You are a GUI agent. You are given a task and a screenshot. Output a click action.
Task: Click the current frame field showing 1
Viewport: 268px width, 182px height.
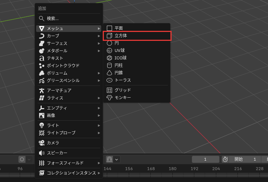[x=205, y=159]
